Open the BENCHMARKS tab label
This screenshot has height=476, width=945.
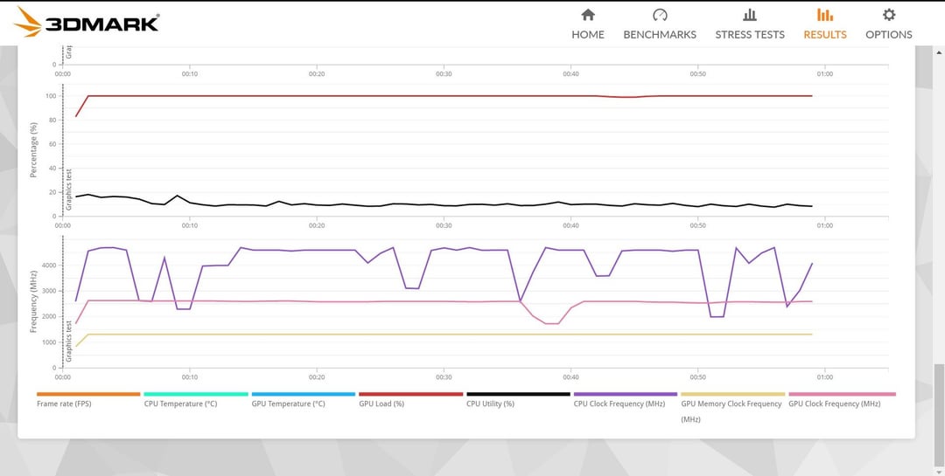click(660, 34)
